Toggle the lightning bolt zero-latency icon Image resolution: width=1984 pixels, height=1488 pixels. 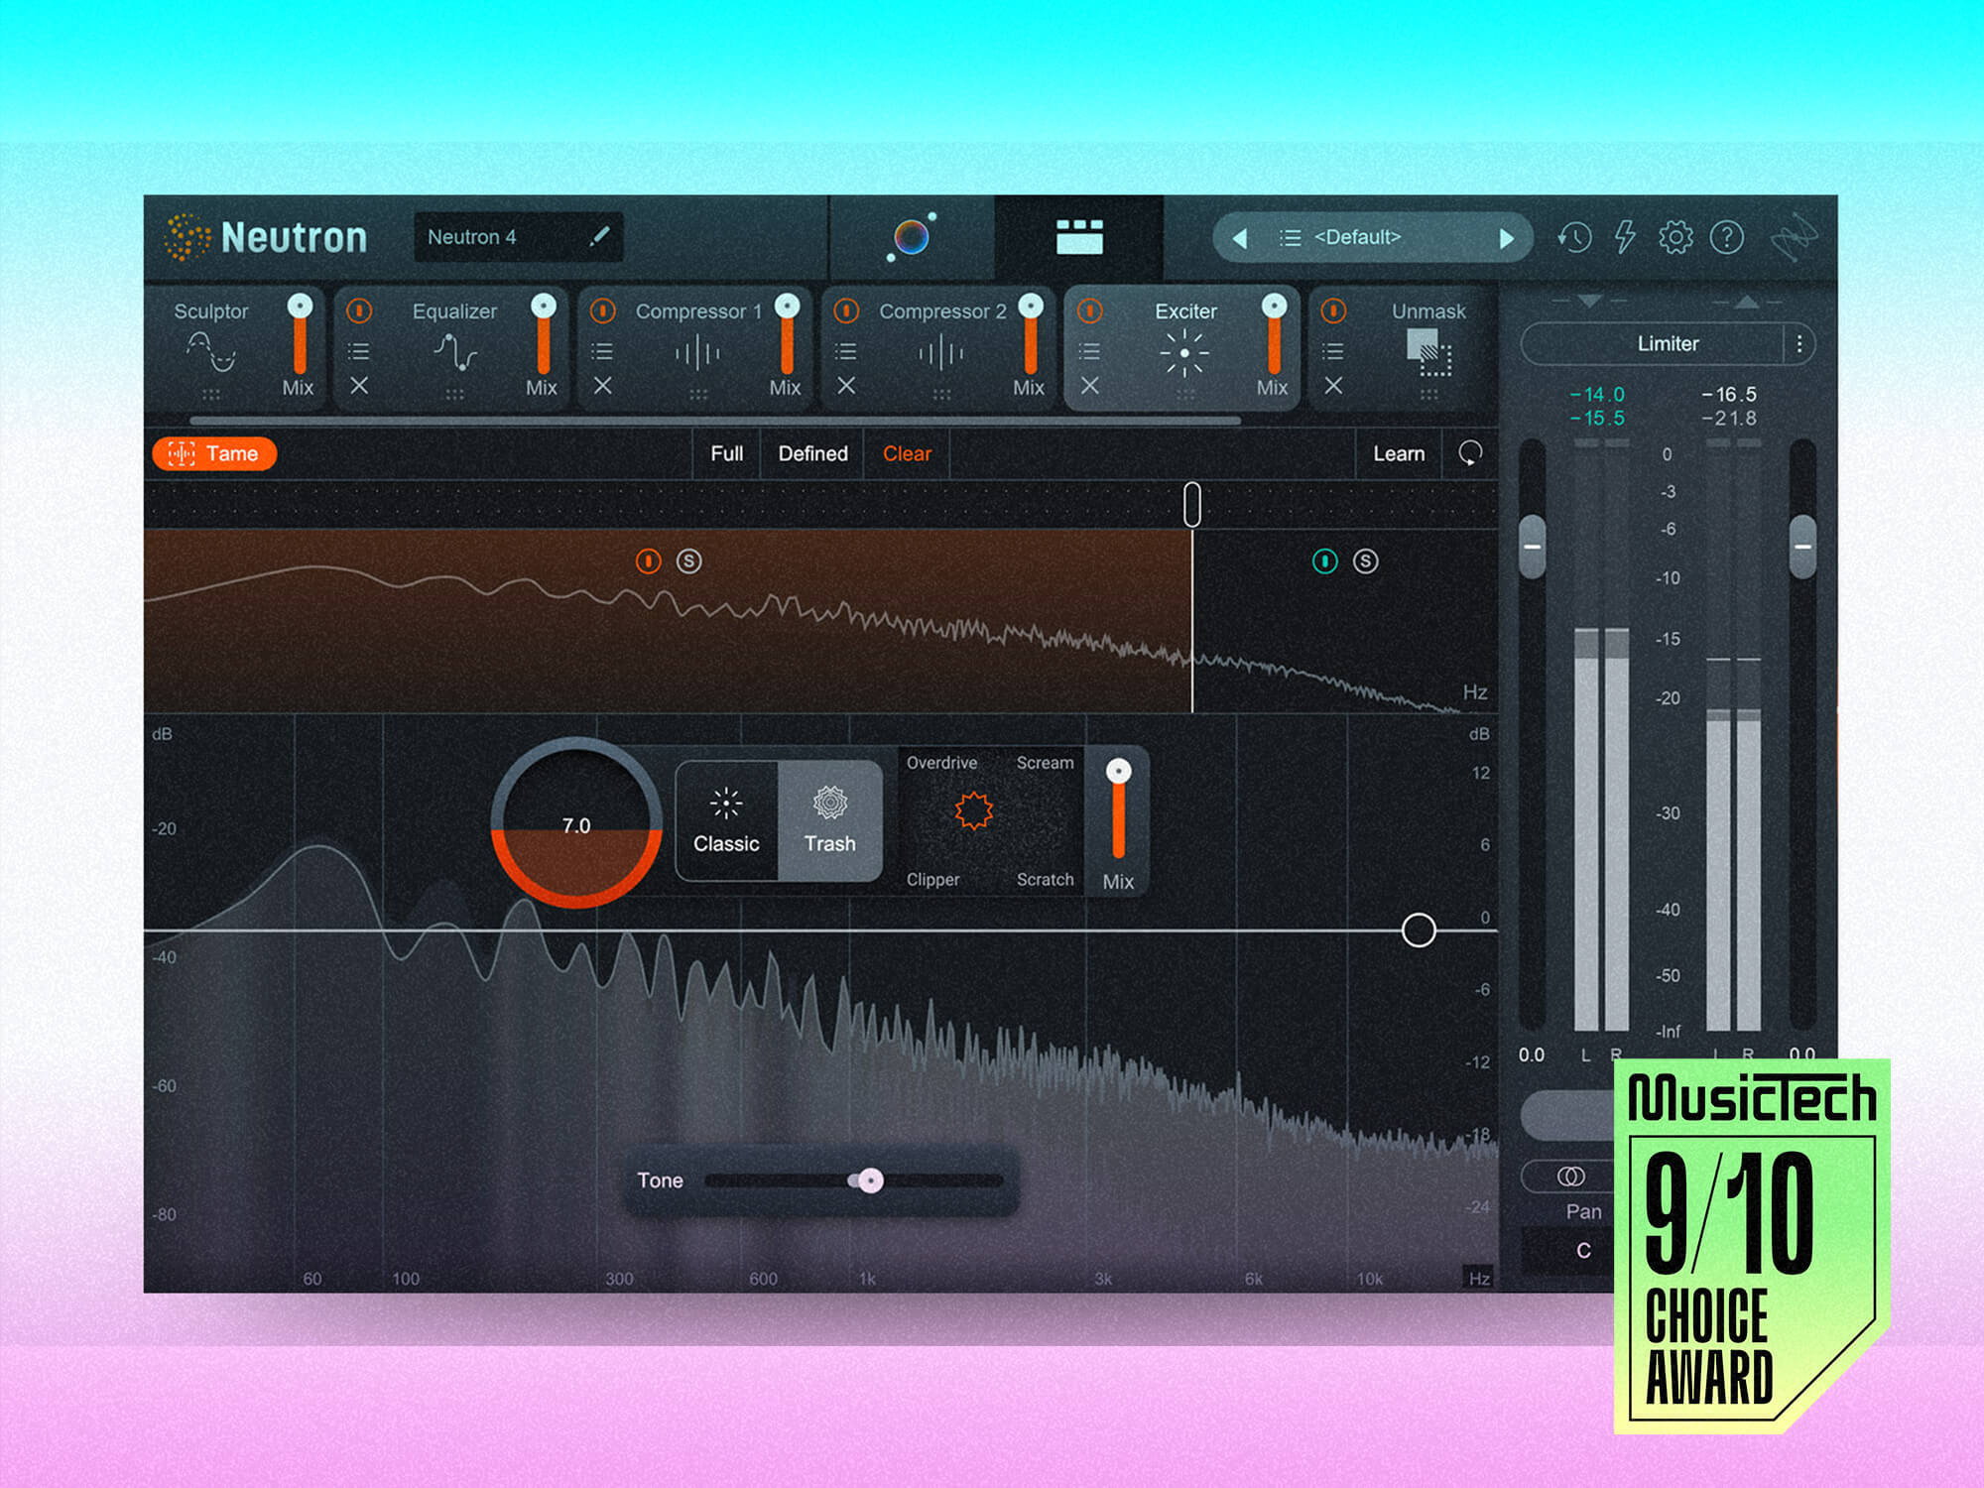click(1625, 237)
